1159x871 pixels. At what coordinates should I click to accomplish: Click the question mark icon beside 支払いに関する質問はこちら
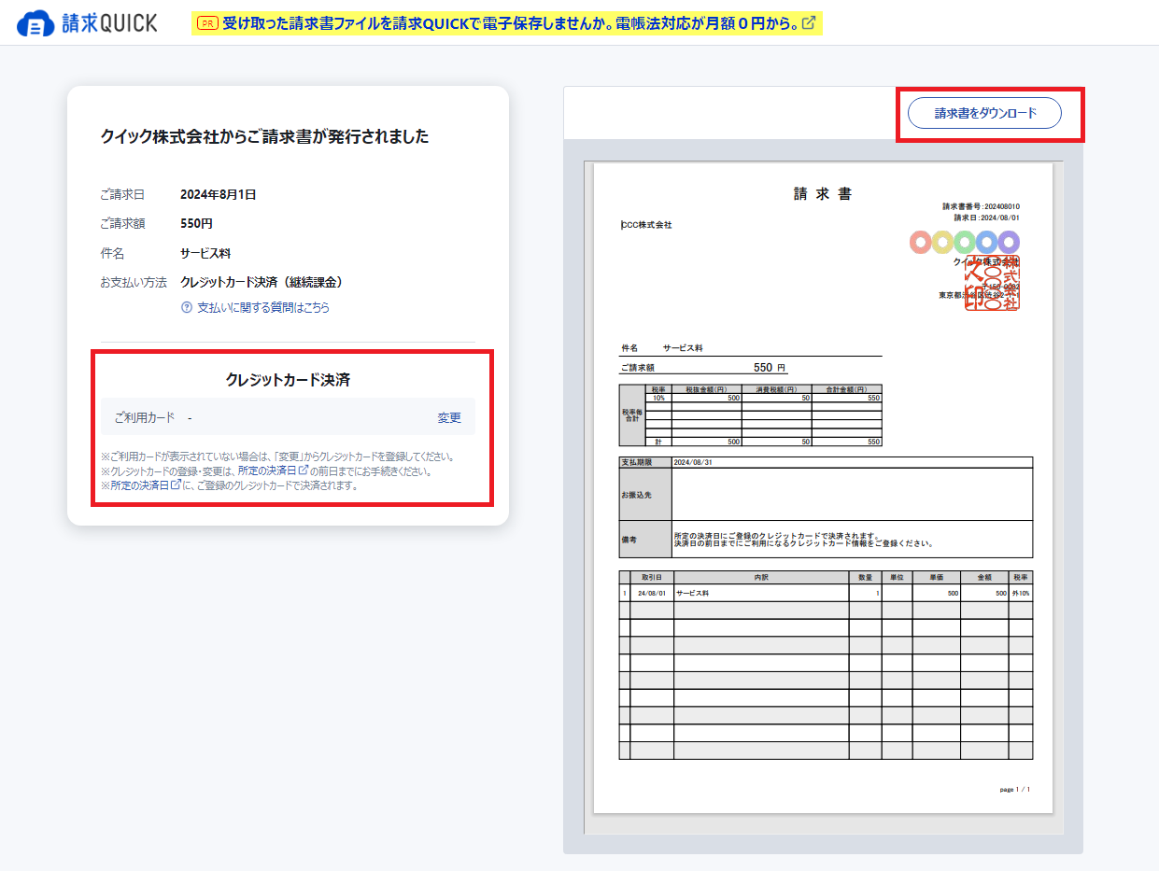point(187,307)
